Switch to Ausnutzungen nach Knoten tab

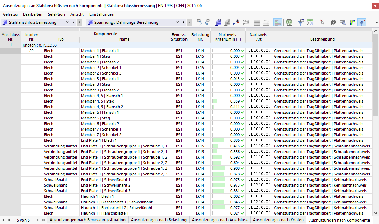coord(278,220)
